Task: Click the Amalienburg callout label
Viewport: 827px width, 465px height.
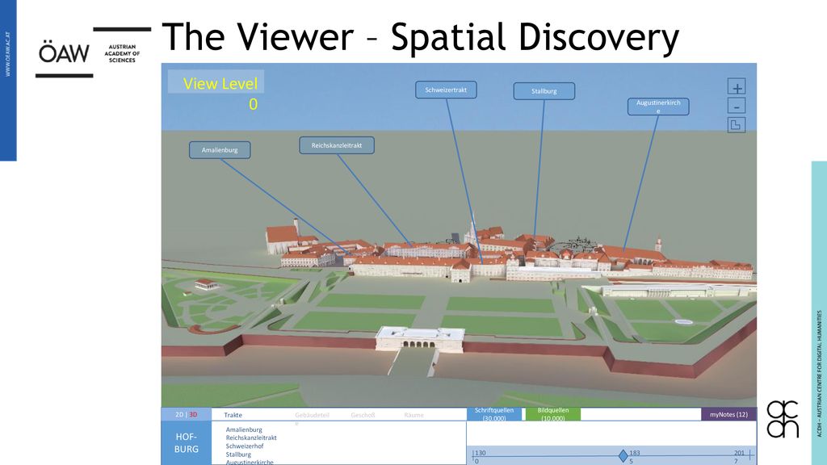Action: tap(220, 149)
